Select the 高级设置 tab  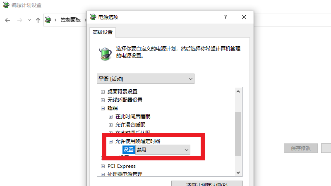103,32
